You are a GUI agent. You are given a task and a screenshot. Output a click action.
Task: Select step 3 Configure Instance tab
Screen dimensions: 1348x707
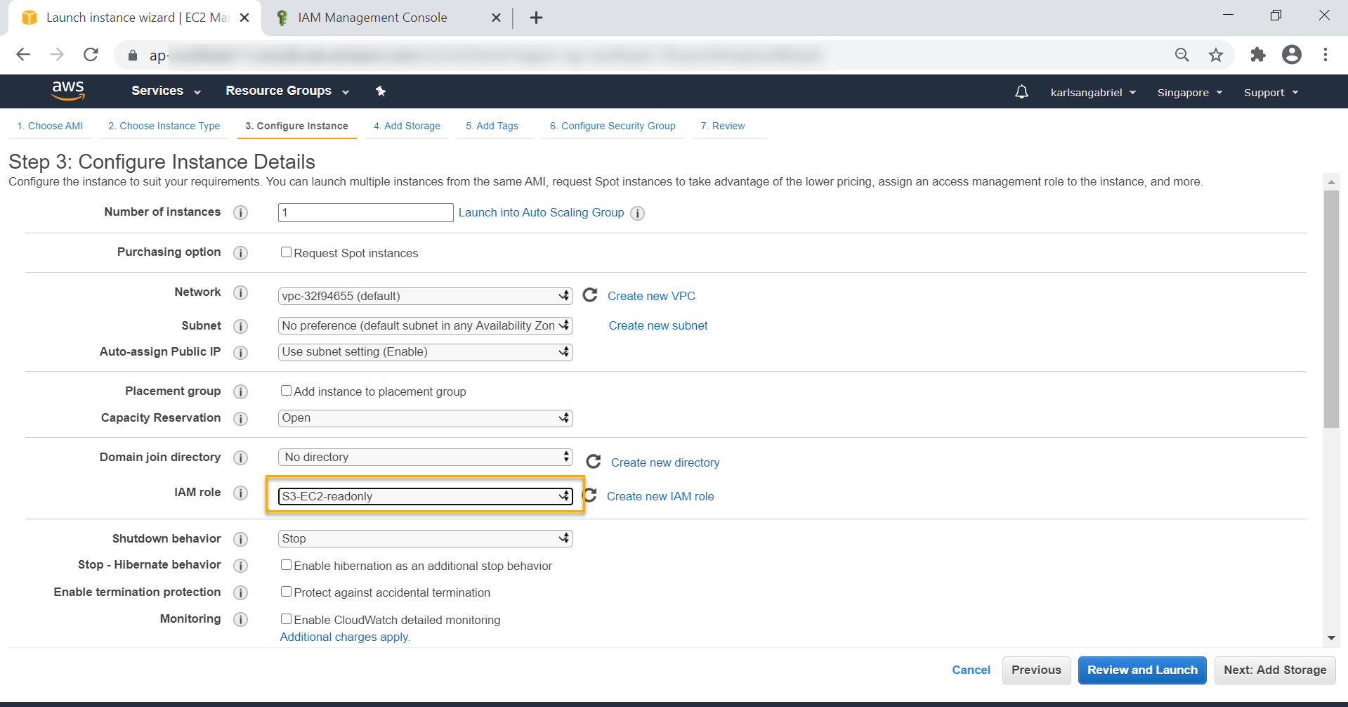point(296,126)
